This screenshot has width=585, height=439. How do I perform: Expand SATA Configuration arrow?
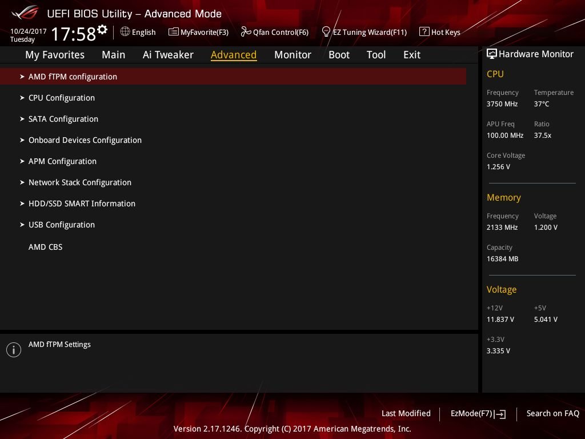(22, 119)
